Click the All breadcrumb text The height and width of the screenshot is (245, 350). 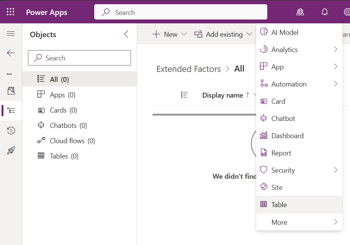[239, 69]
